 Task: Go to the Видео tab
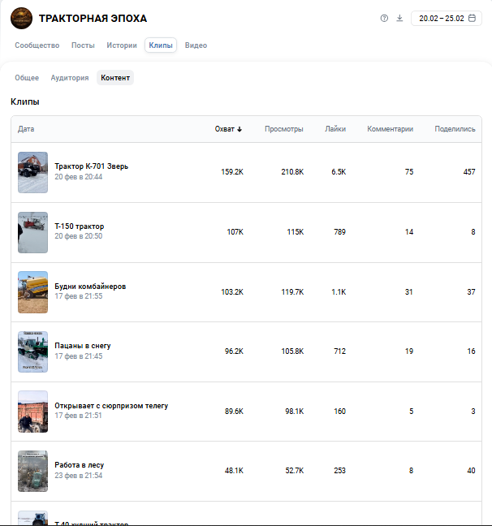[196, 45]
